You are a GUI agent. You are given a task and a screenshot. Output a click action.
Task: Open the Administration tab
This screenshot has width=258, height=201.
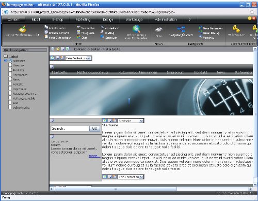(x=166, y=20)
